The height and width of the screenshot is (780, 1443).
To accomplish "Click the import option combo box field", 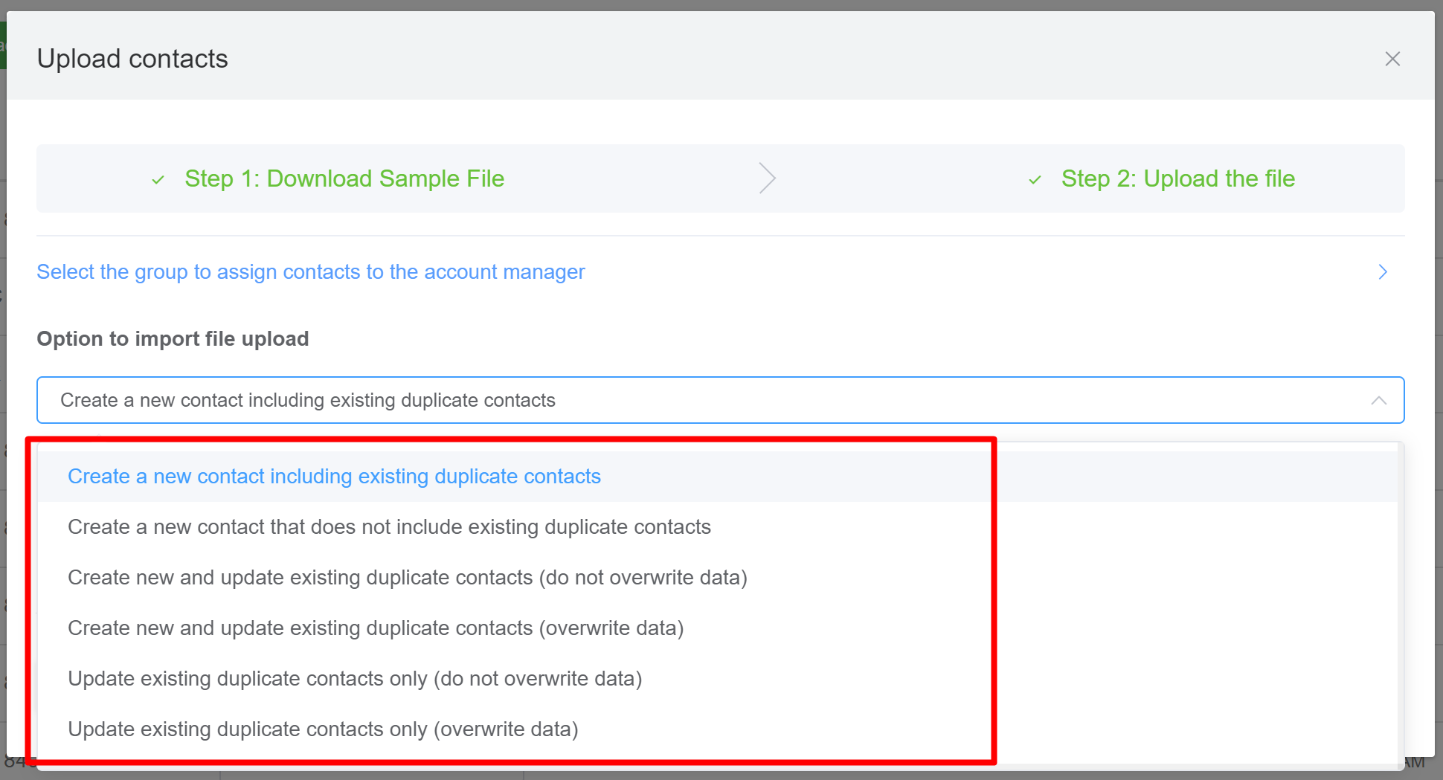I will (669, 400).
